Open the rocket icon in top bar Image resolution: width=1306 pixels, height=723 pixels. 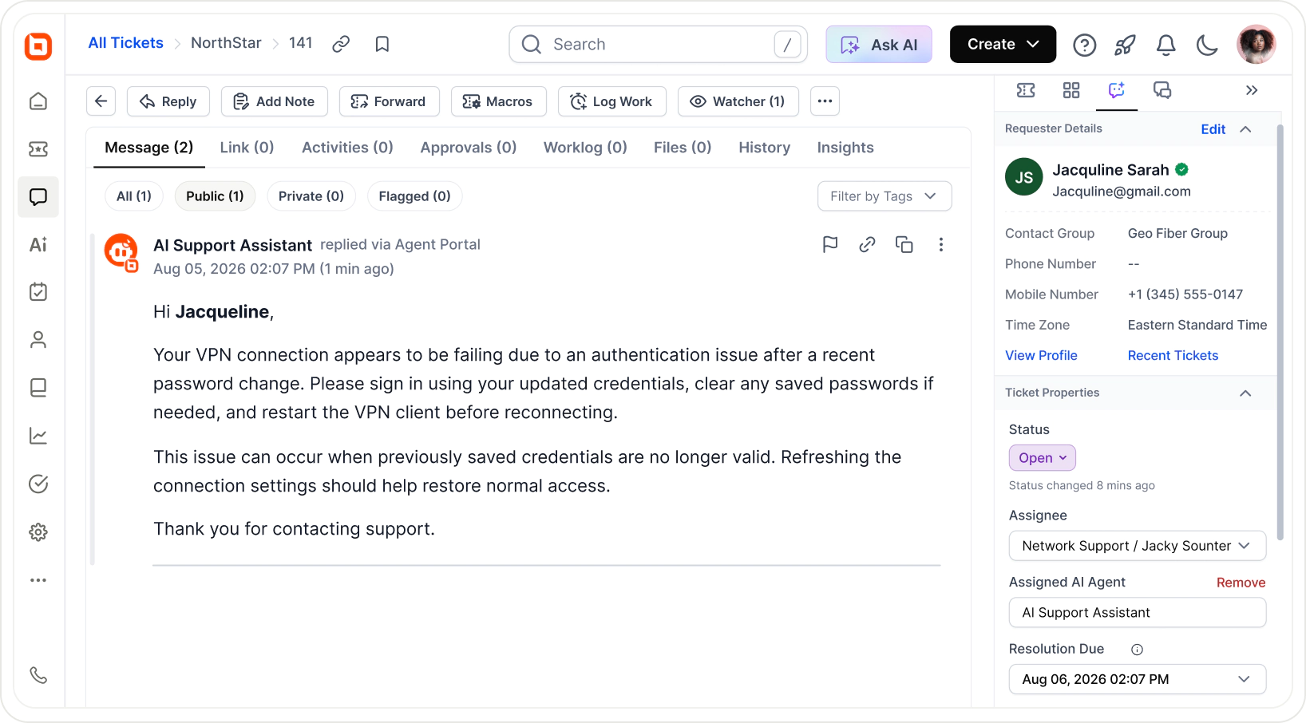pos(1125,45)
